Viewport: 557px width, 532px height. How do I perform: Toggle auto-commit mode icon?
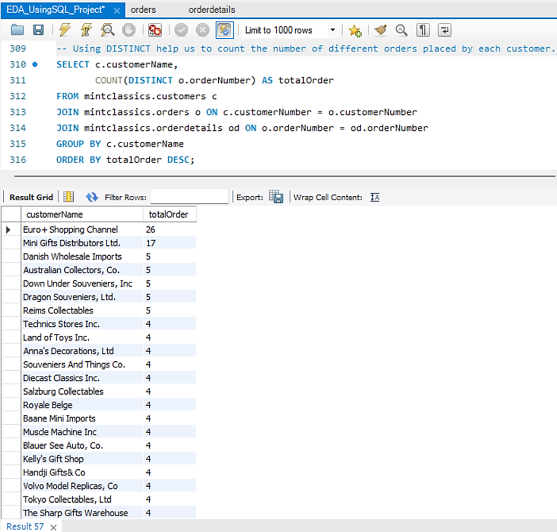(x=224, y=30)
